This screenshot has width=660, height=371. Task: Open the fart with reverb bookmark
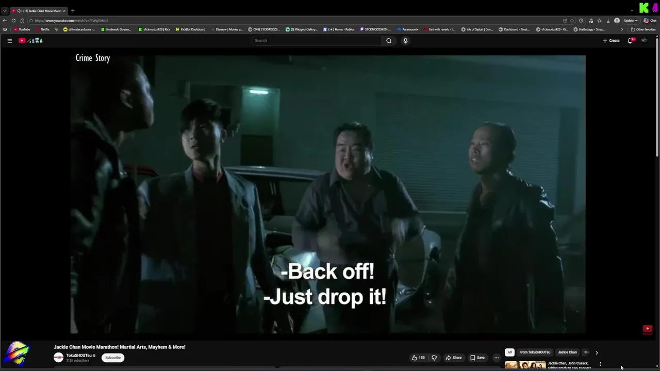(x=439, y=29)
